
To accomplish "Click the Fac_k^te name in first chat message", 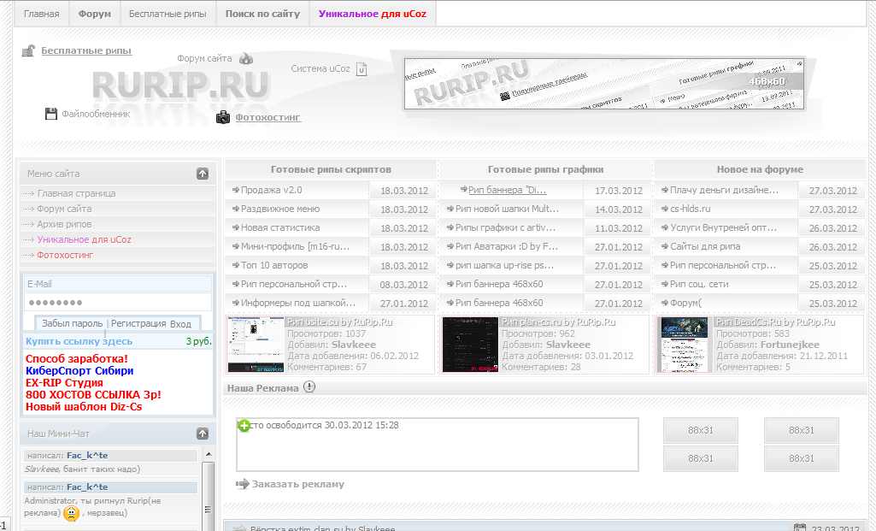I will click(87, 456).
